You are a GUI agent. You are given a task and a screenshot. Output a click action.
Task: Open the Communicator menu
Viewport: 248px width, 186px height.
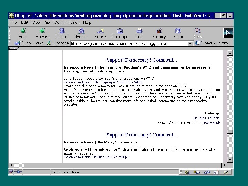click(66, 23)
